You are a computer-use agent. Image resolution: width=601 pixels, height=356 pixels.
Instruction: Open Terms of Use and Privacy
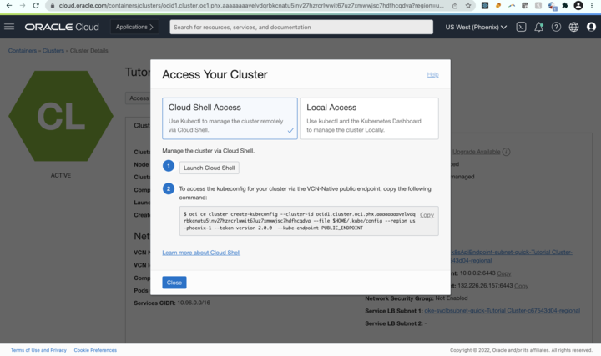(38, 350)
